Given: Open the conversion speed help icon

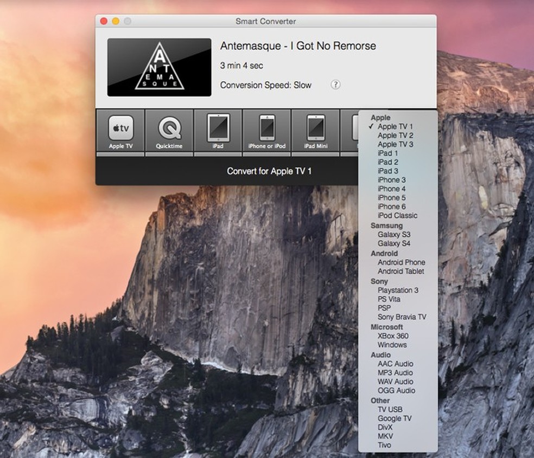Looking at the screenshot, I should (335, 85).
